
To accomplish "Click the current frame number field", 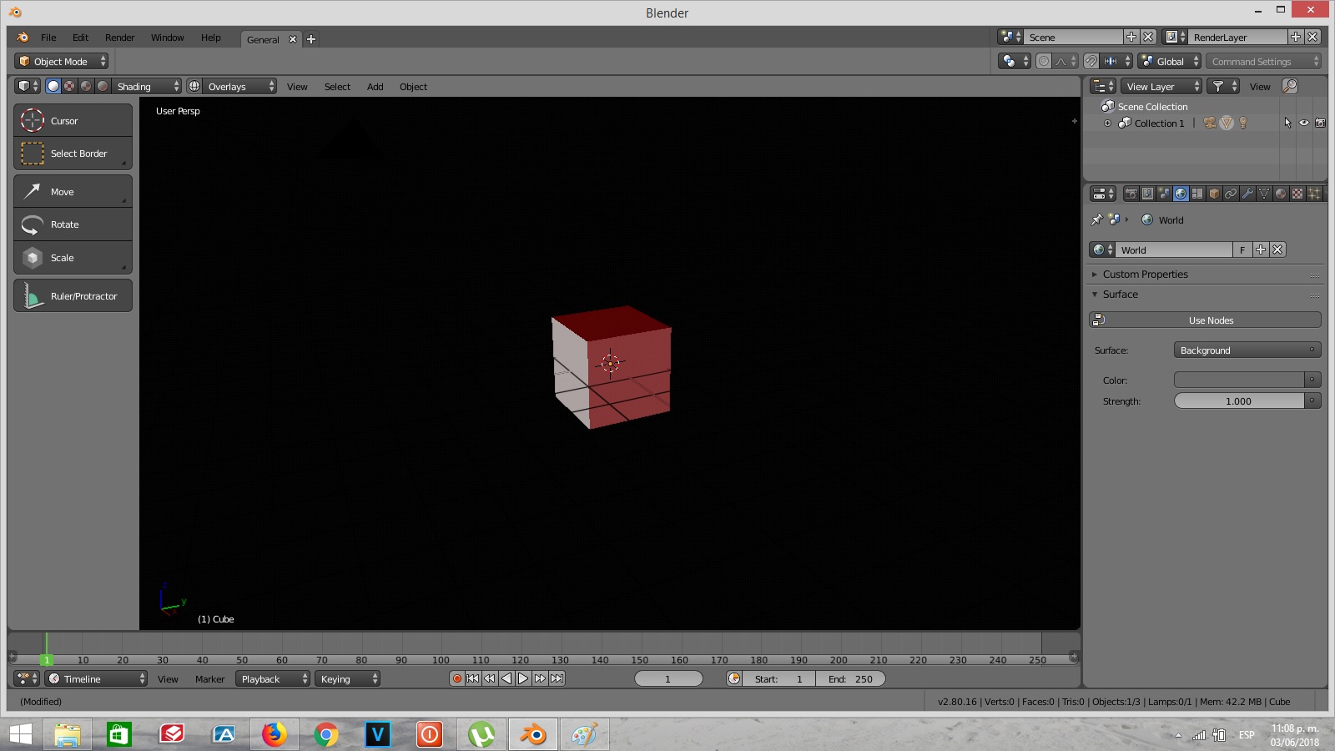I will (x=668, y=679).
